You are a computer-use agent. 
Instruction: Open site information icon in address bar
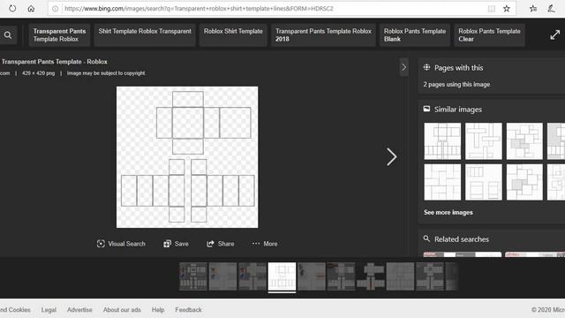coord(55,9)
